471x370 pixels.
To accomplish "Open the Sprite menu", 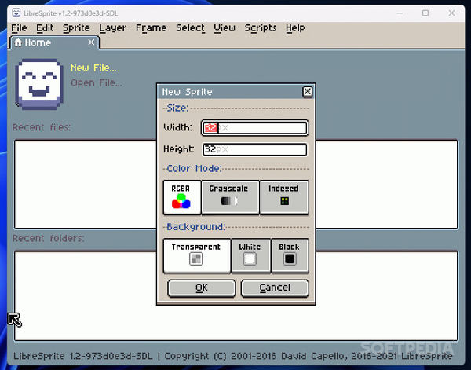I will tap(76, 28).
